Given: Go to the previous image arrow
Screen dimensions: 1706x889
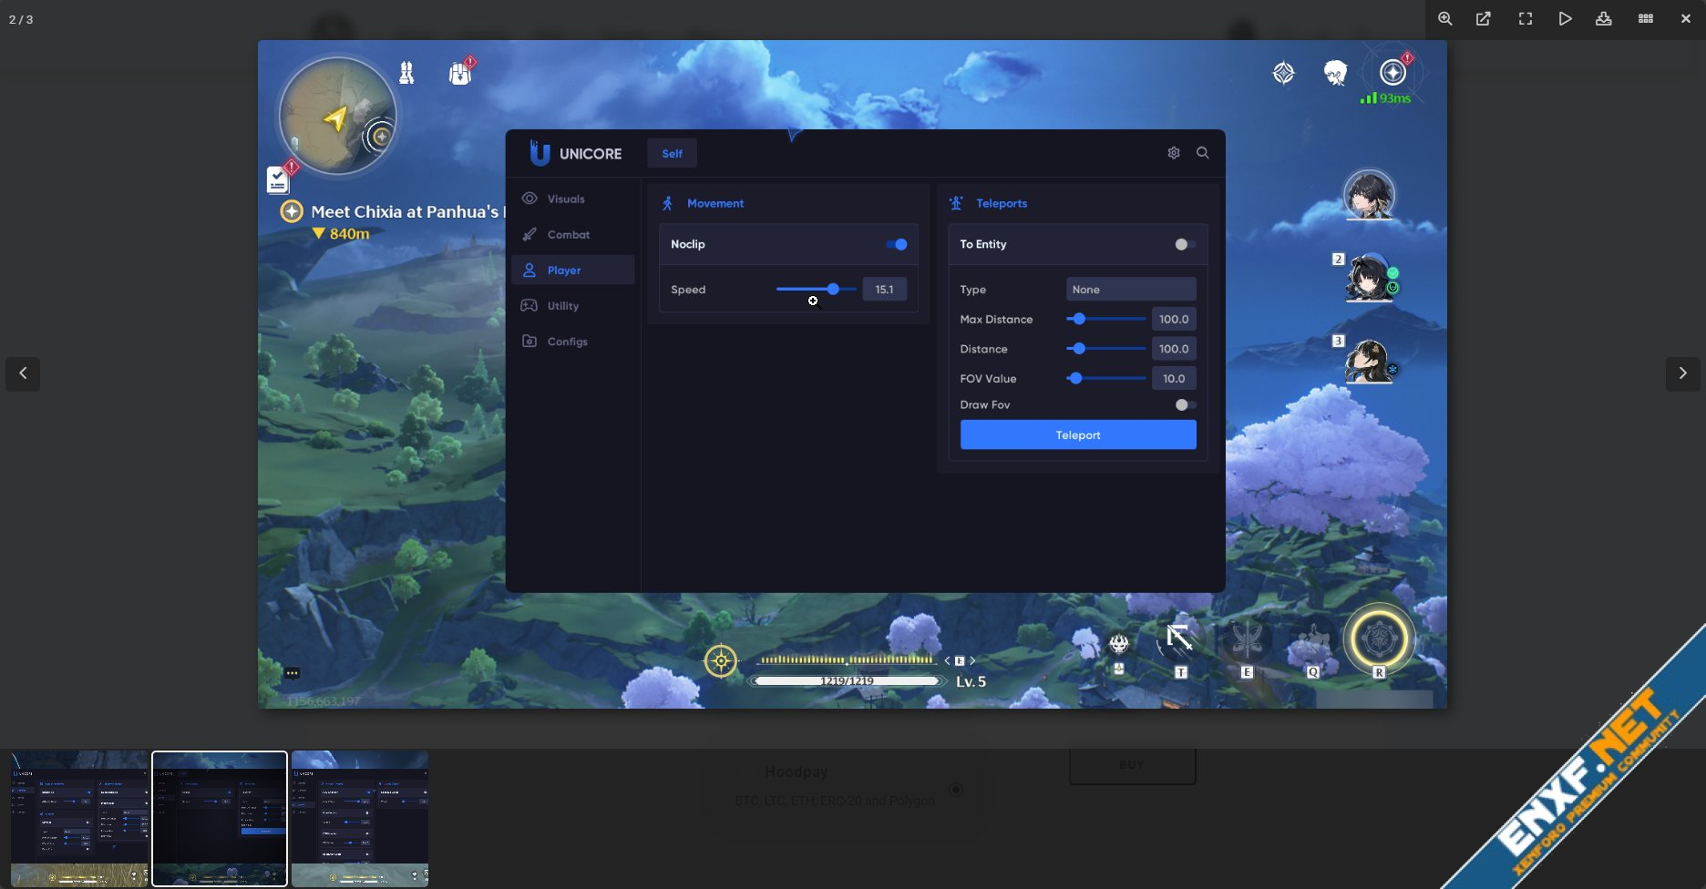Looking at the screenshot, I should pos(23,373).
